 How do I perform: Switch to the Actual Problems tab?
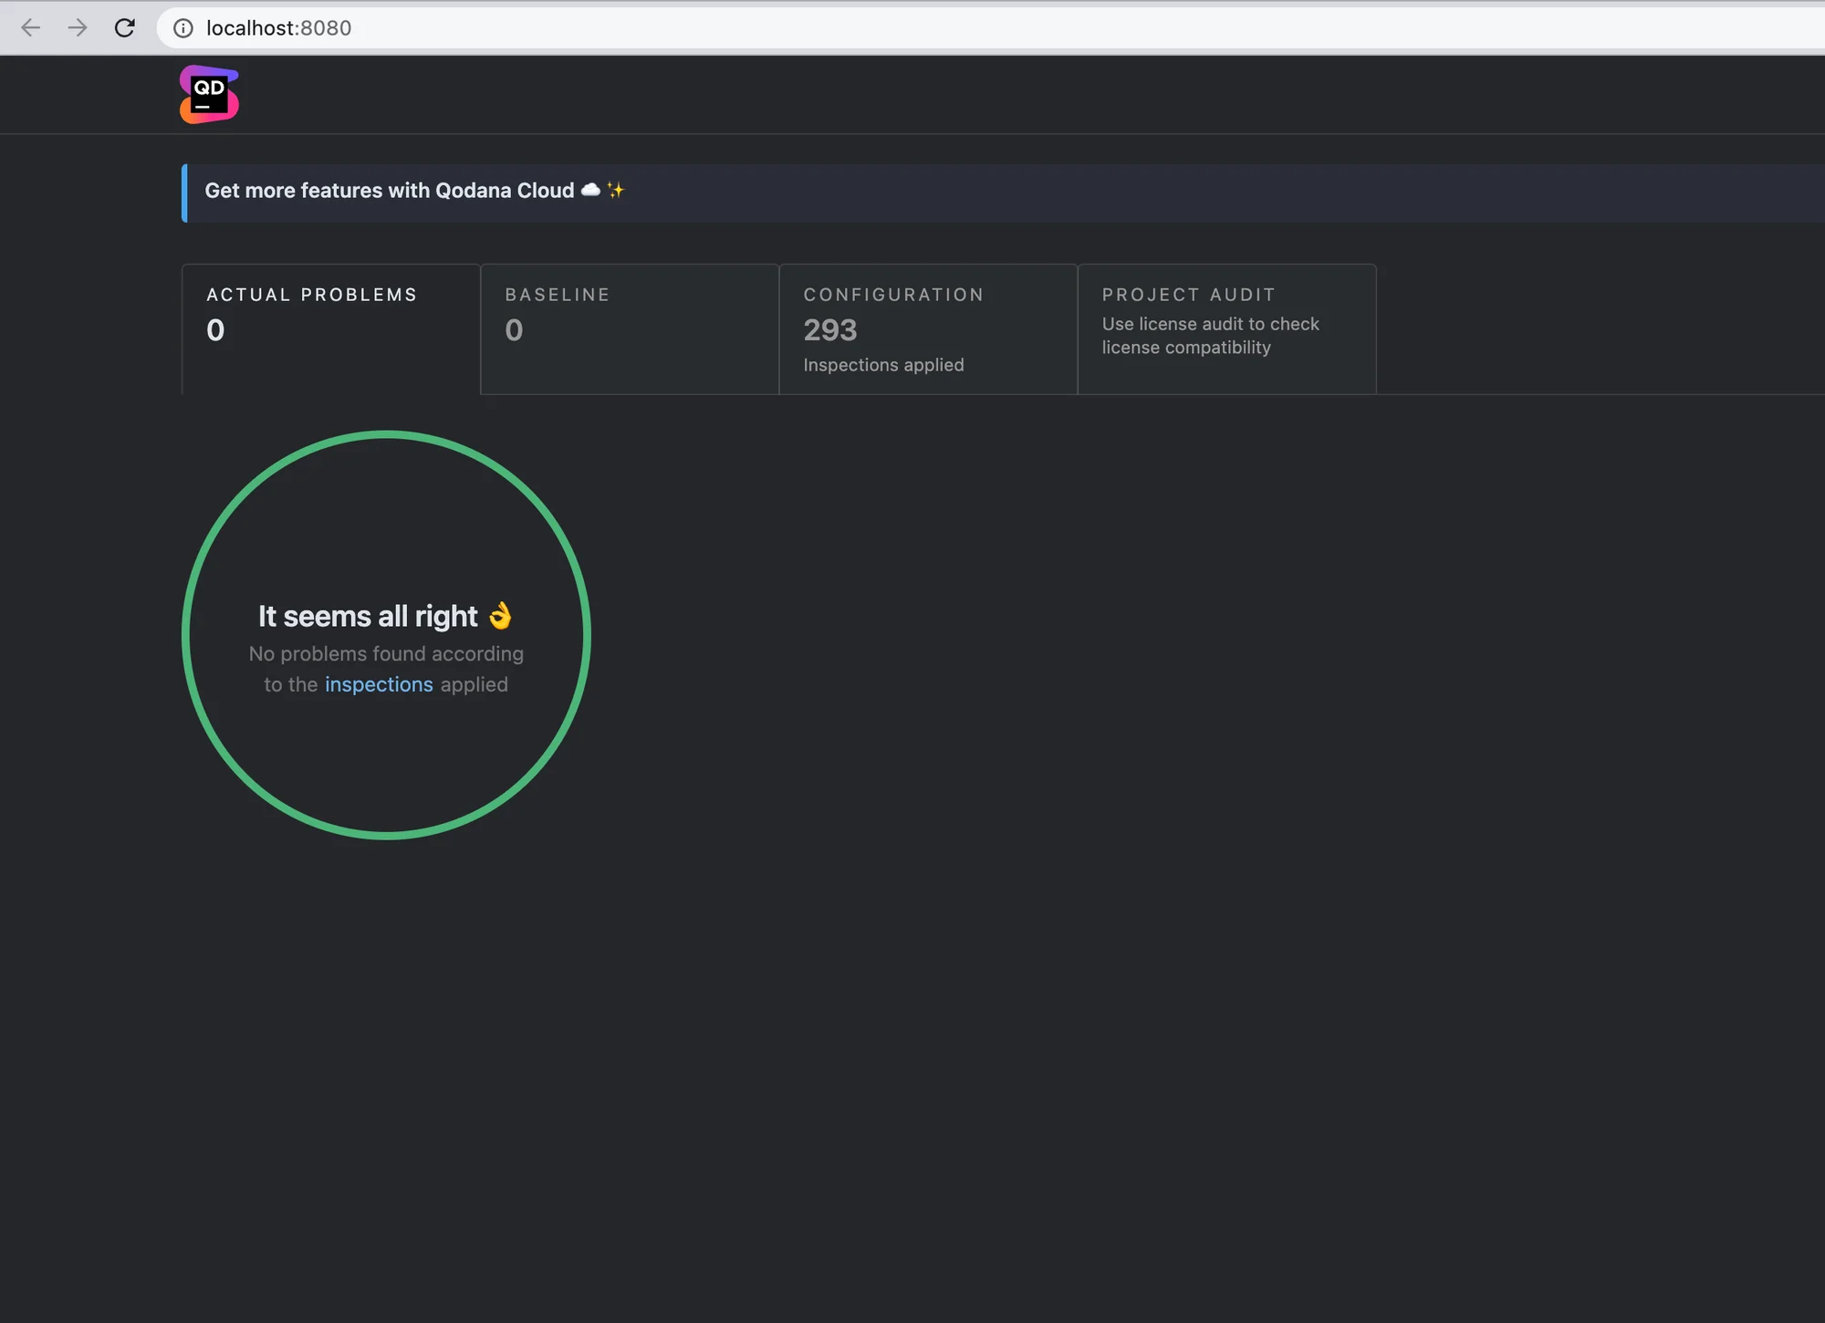330,328
